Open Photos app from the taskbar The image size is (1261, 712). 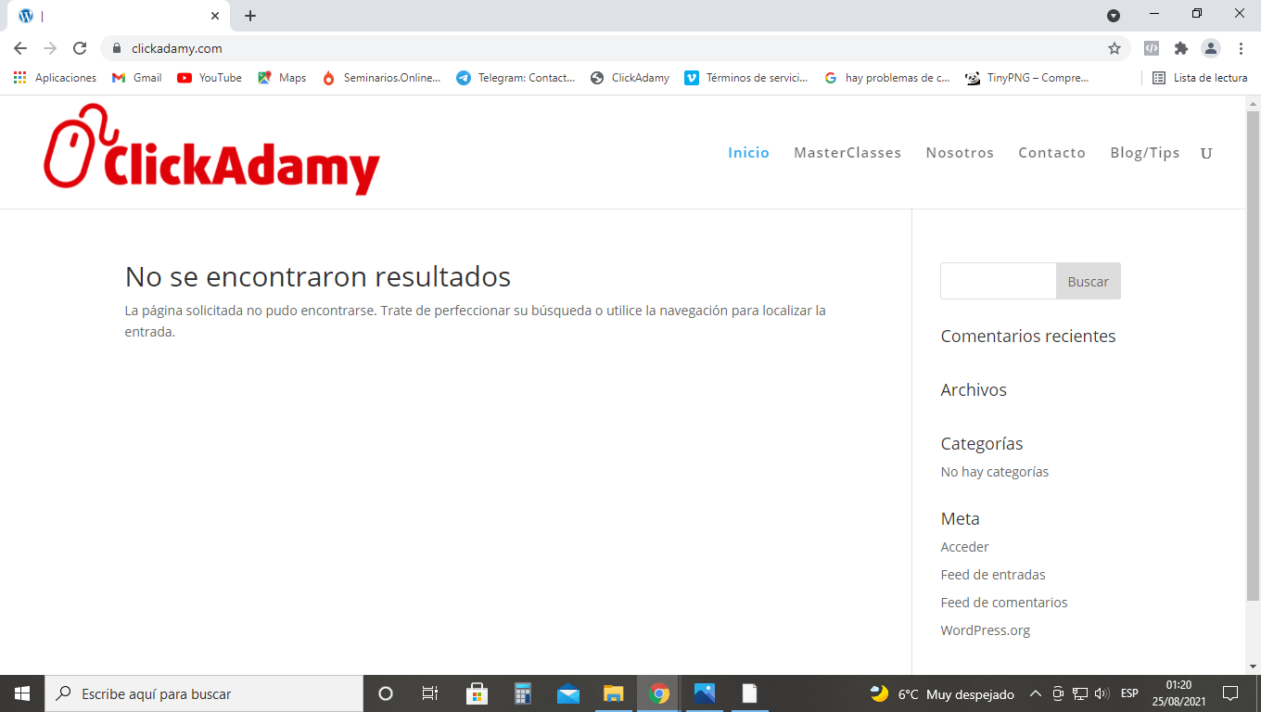click(705, 693)
